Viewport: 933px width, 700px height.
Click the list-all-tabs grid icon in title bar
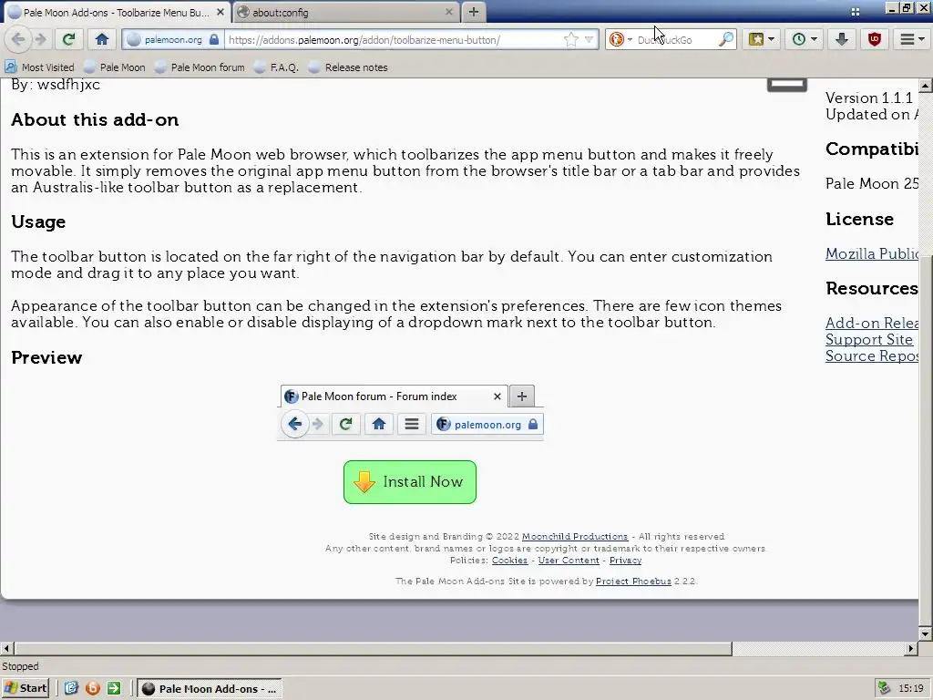[x=855, y=12]
